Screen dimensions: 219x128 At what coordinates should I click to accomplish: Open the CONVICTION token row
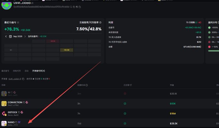coord(110,104)
